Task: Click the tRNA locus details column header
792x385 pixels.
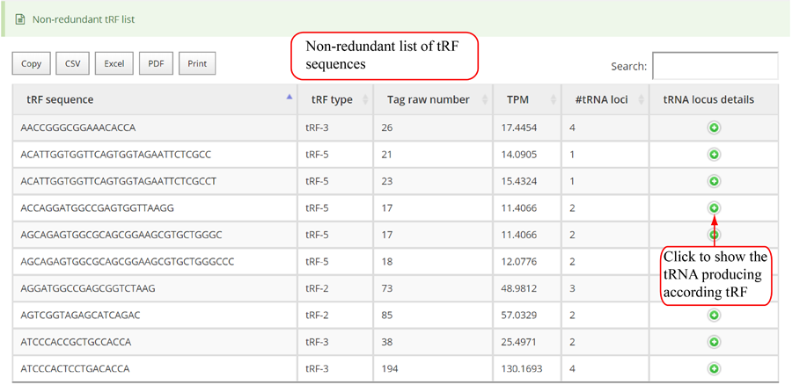Action: pyautogui.click(x=708, y=99)
